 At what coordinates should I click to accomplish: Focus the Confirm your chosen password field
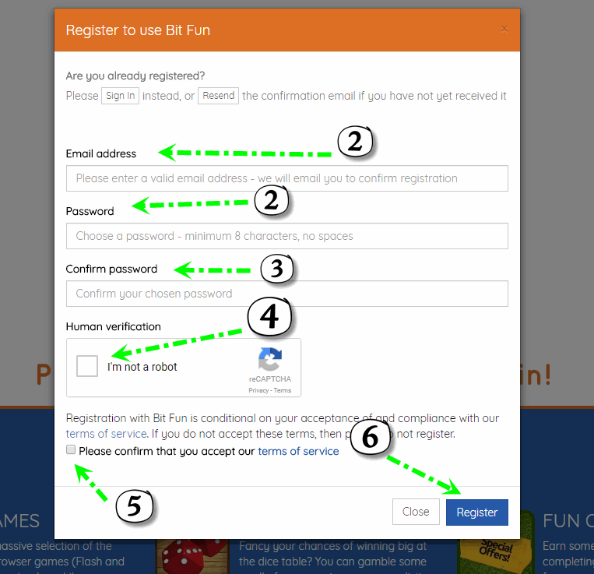[286, 294]
